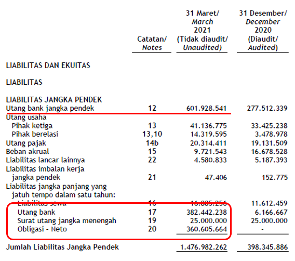
Task: Select value 41.136.775
Action: [208, 126]
